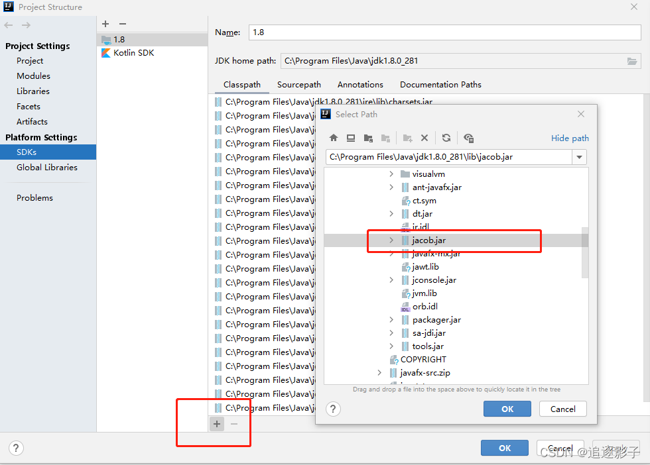This screenshot has width=650, height=465.
Task: Select jawt.lib in the file tree
Action: 425,267
